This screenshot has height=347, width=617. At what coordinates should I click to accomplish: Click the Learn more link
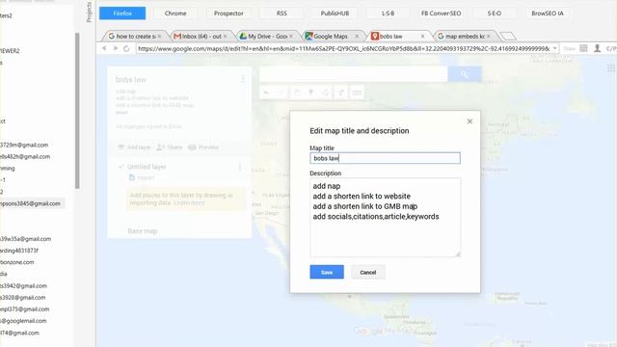click(189, 203)
